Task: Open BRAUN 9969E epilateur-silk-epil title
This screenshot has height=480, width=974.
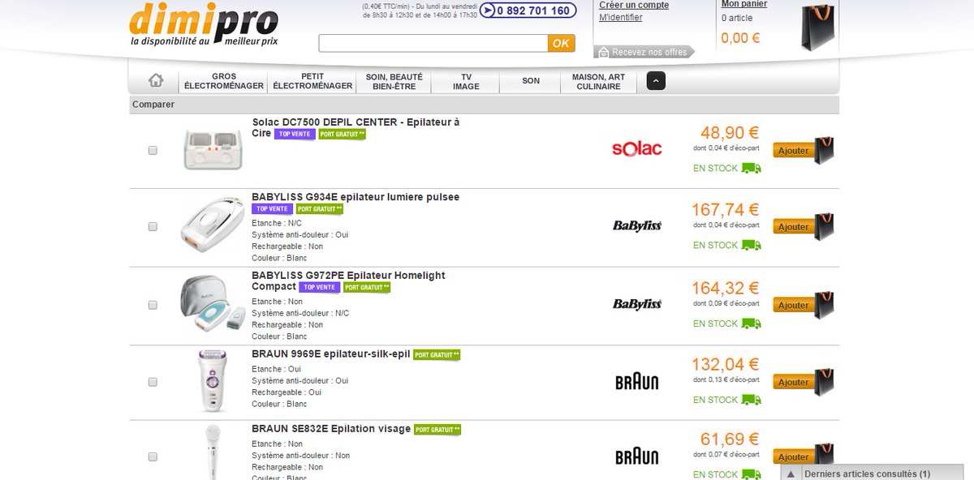Action: [x=331, y=354]
